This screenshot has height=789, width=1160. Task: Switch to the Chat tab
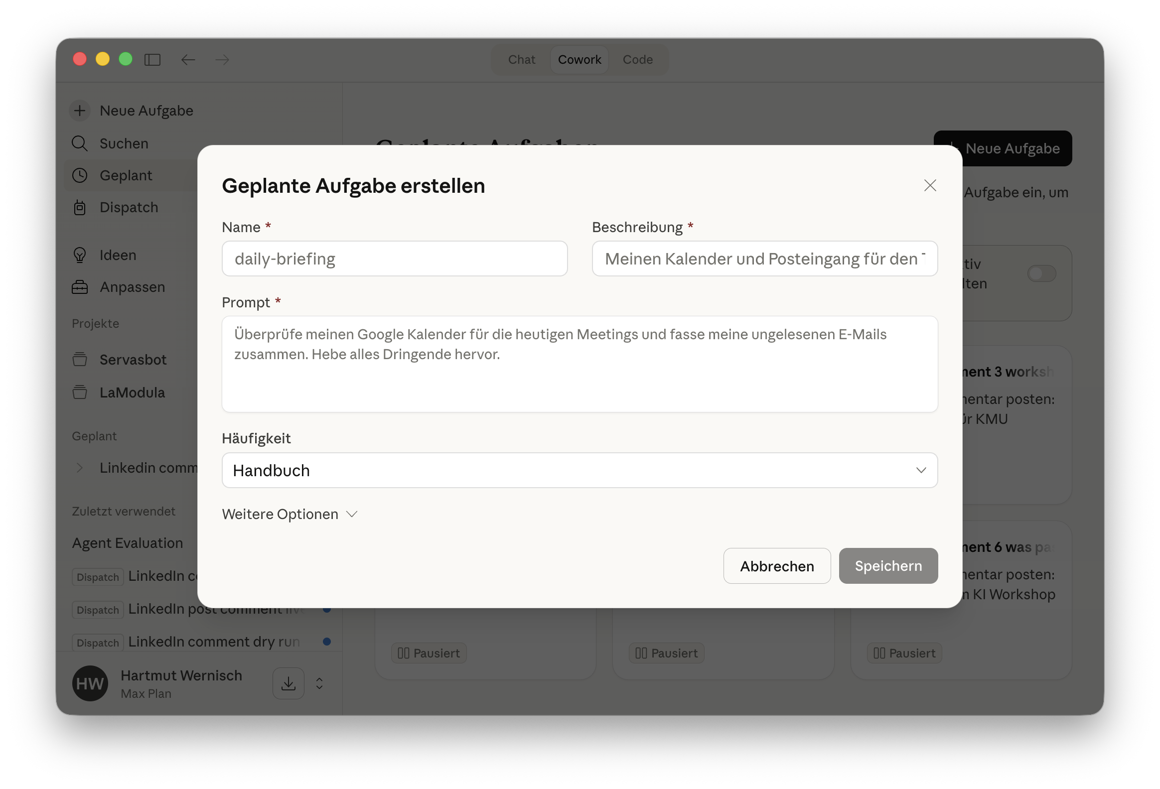click(521, 60)
